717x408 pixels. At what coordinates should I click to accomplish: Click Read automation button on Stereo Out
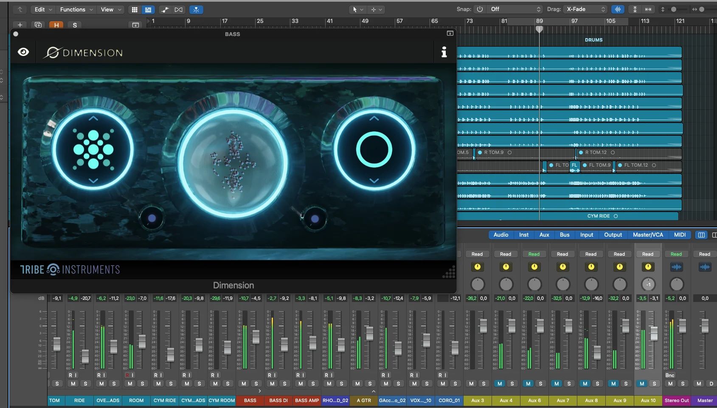pos(676,254)
